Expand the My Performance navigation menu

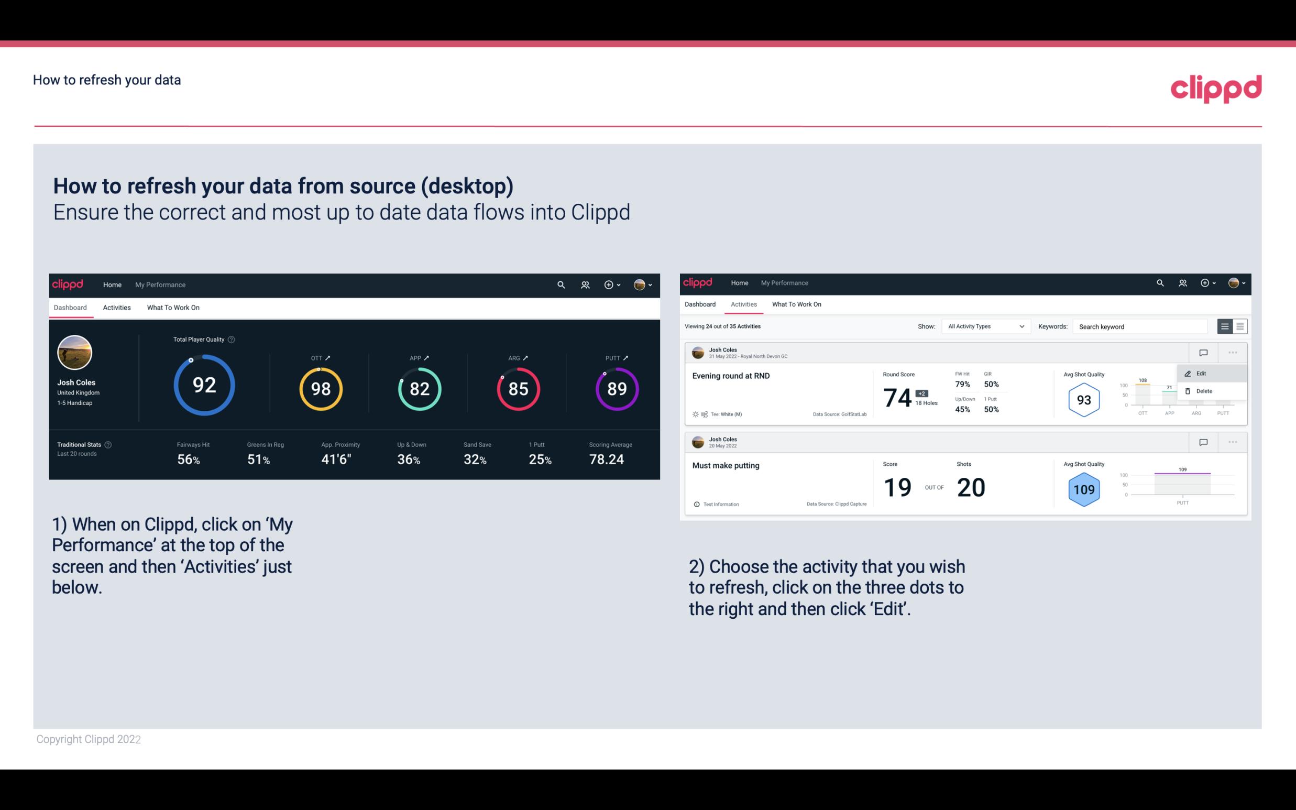pos(160,283)
